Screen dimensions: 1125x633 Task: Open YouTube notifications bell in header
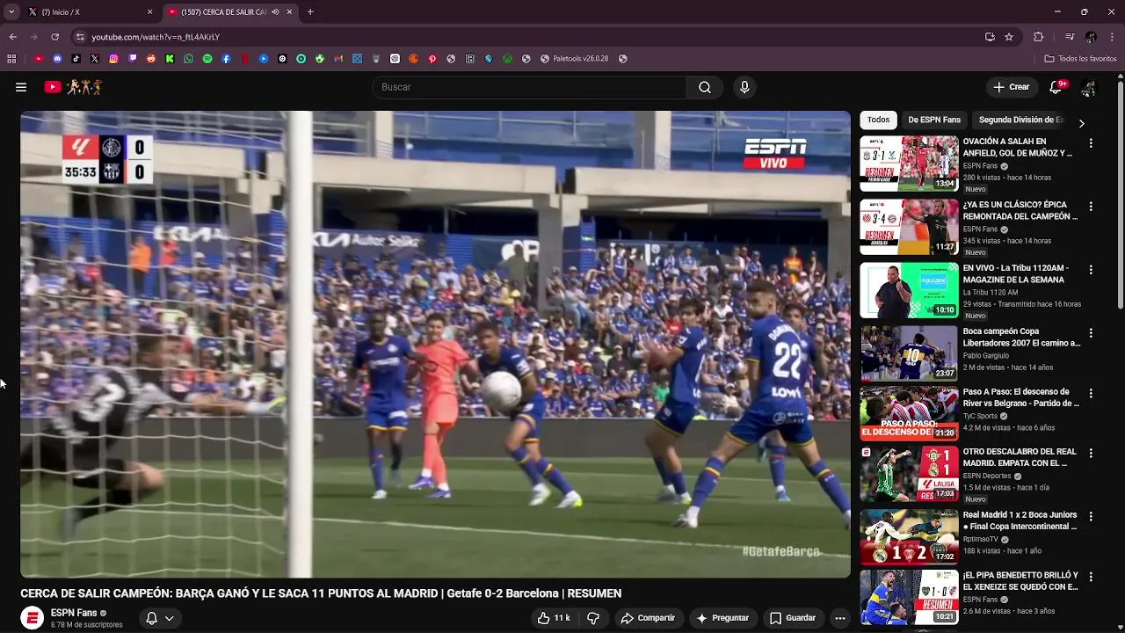click(x=1056, y=87)
